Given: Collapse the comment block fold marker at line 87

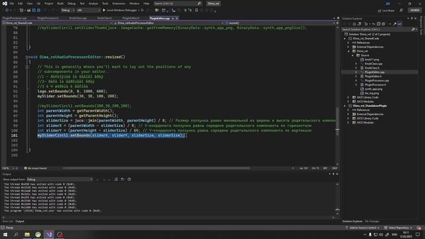Looking at the screenshot, I should [27, 67].
